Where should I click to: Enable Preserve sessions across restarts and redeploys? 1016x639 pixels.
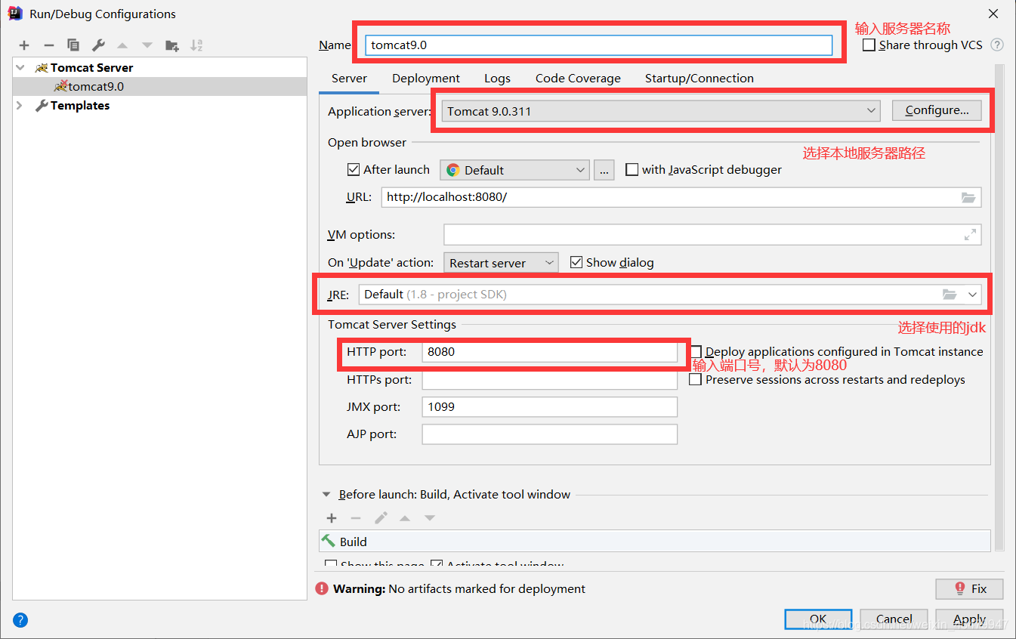pyautogui.click(x=695, y=380)
